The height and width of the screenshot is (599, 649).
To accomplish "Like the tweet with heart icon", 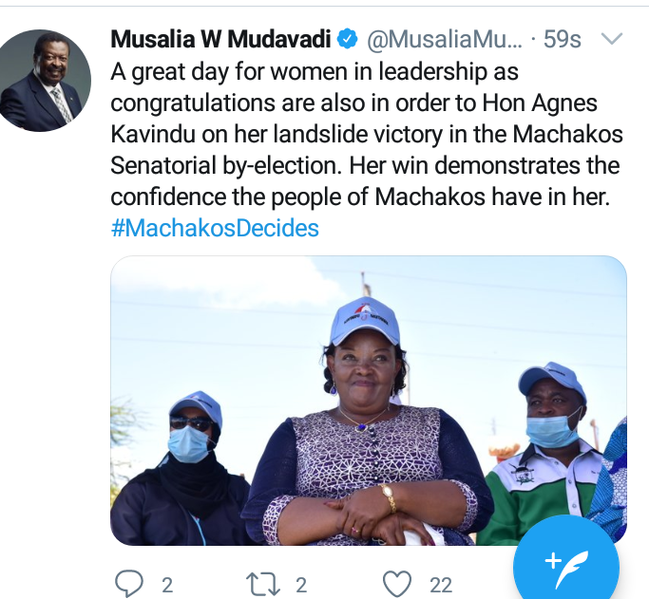I will tap(397, 584).
